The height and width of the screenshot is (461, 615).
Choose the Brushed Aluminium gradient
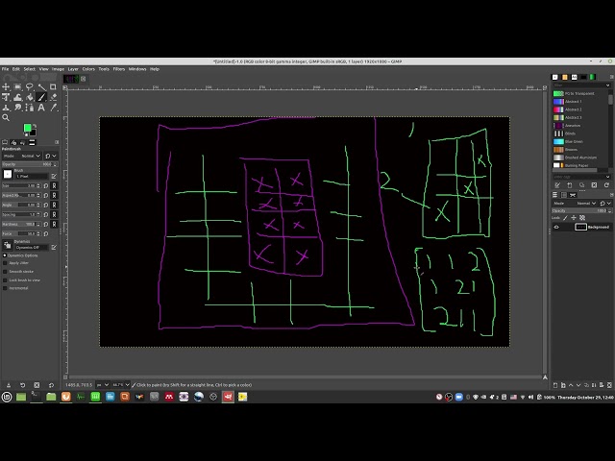coord(579,158)
